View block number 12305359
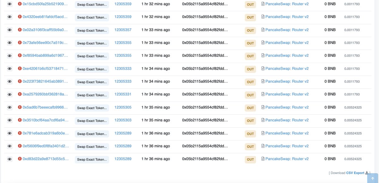Image resolution: width=379 pixels, height=183 pixels. [x=123, y=4]
